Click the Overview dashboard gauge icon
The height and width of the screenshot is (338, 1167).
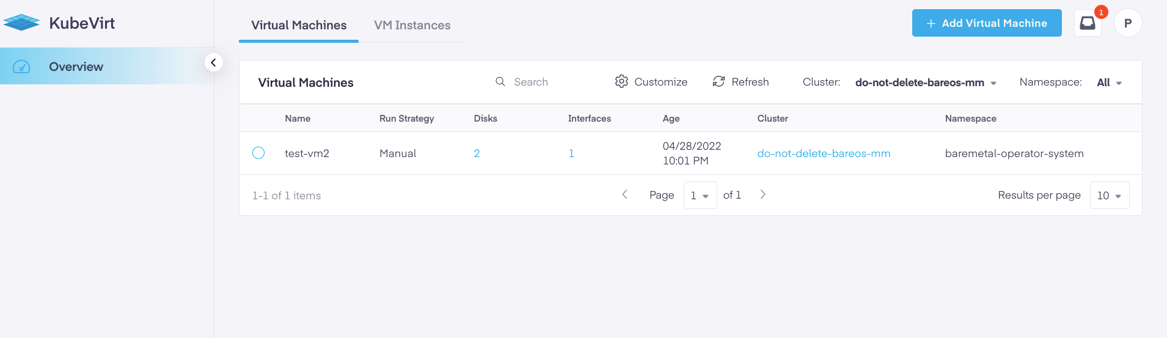pos(21,67)
